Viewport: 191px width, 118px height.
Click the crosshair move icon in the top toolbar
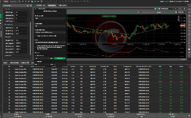tap(29, 2)
